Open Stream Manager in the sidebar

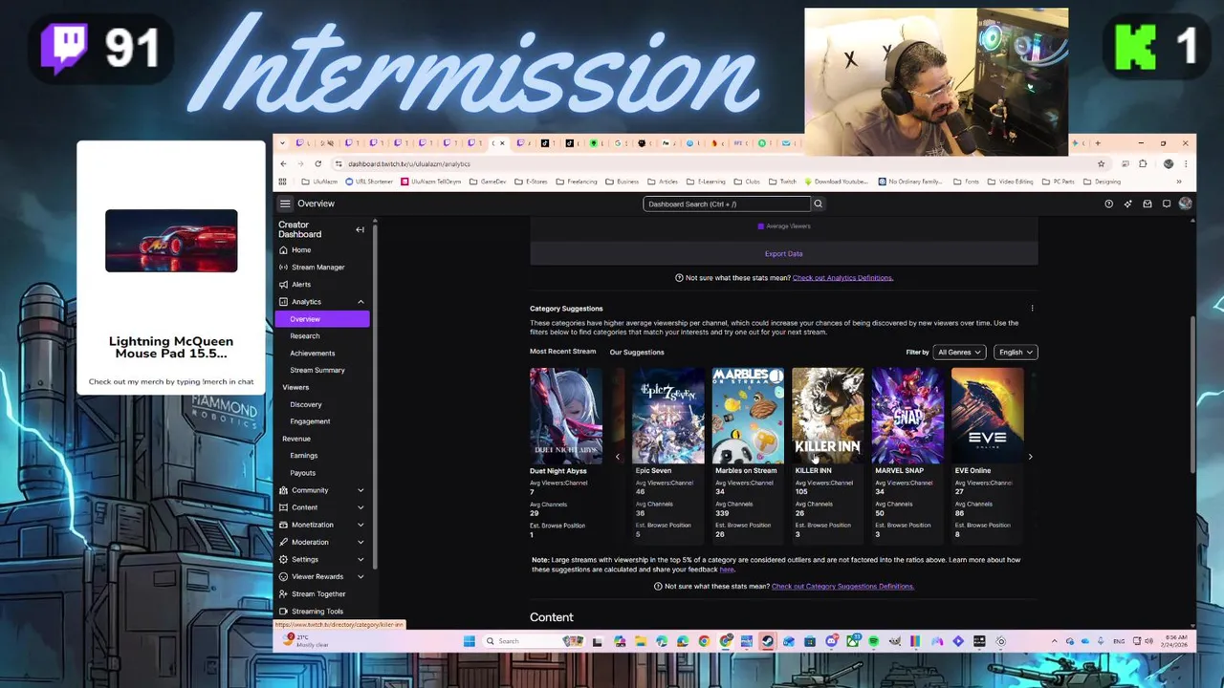[x=317, y=268]
